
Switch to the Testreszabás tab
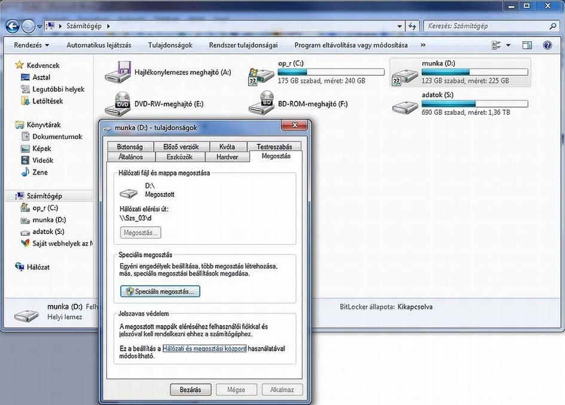point(274,146)
